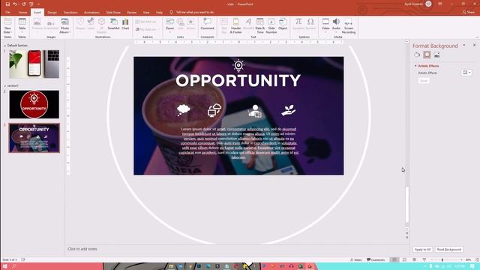Collapse the Default Section in slide panel
This screenshot has height=270, width=480.
pyautogui.click(x=5, y=45)
